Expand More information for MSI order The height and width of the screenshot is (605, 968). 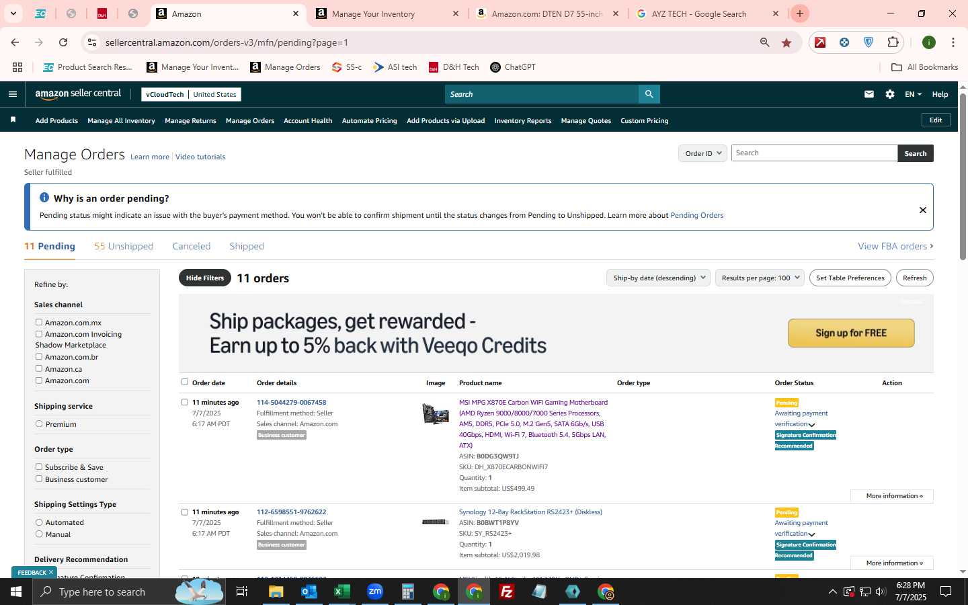(x=892, y=496)
